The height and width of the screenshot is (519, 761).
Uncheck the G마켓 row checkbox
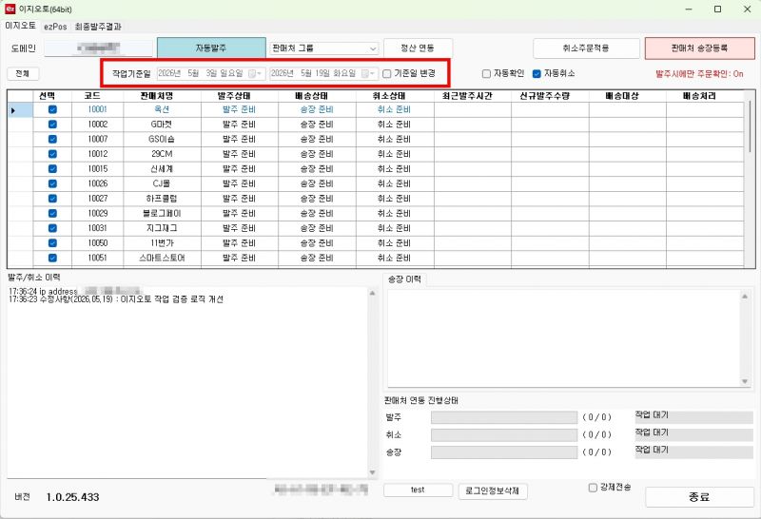(x=52, y=125)
